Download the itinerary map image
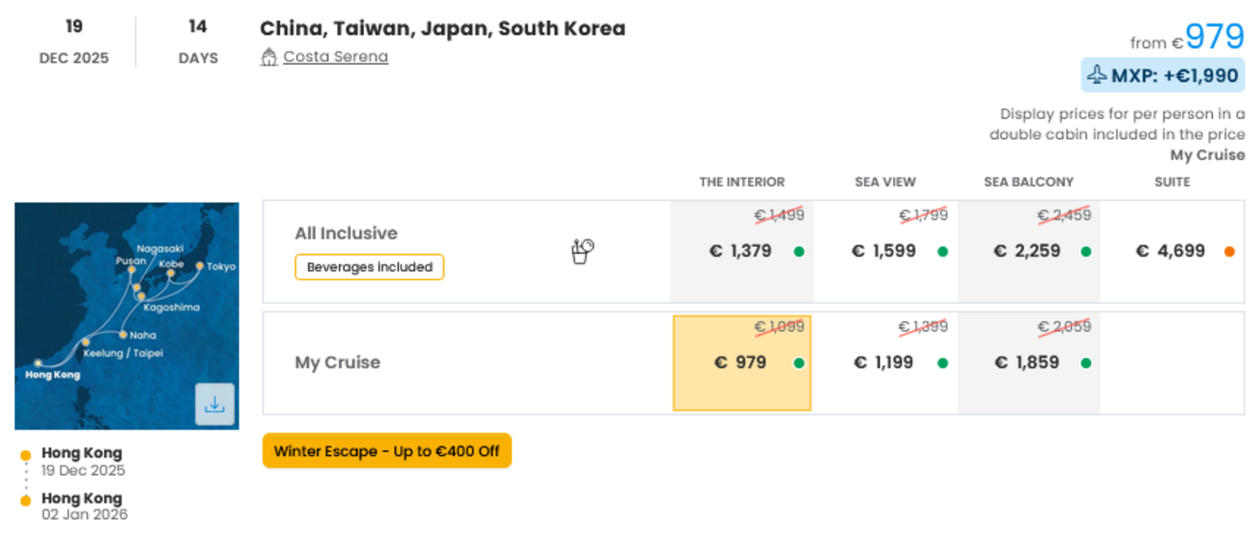The image size is (1257, 537). pyautogui.click(x=215, y=404)
